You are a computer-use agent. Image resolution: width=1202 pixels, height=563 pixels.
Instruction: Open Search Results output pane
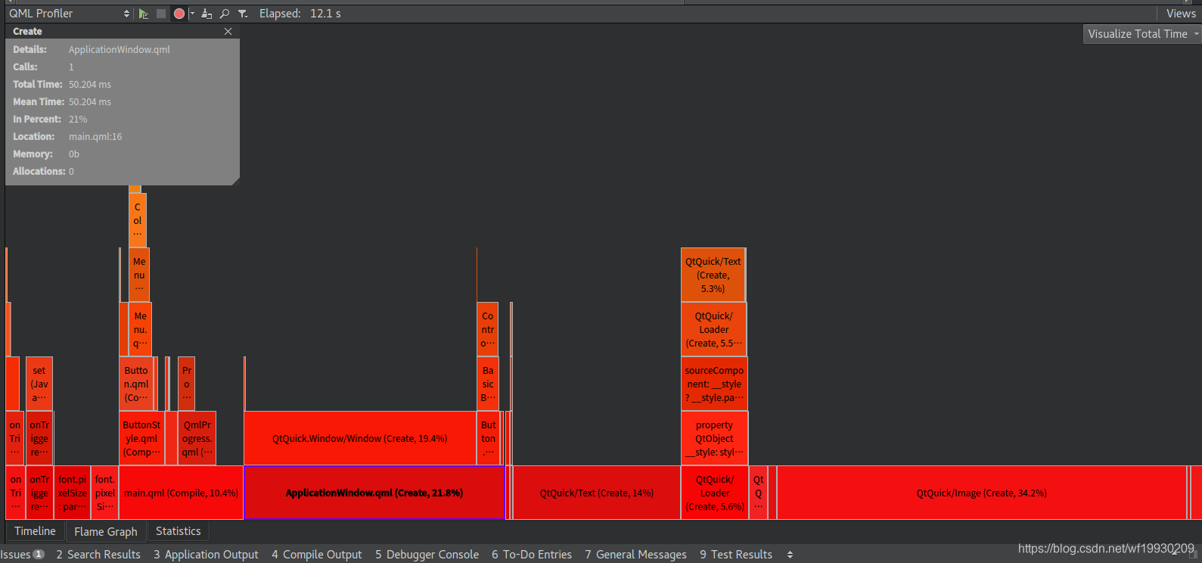pyautogui.click(x=98, y=555)
